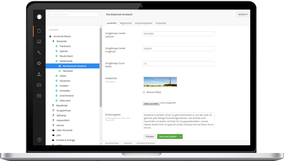Click the Niederlande tree label

coord(66,61)
